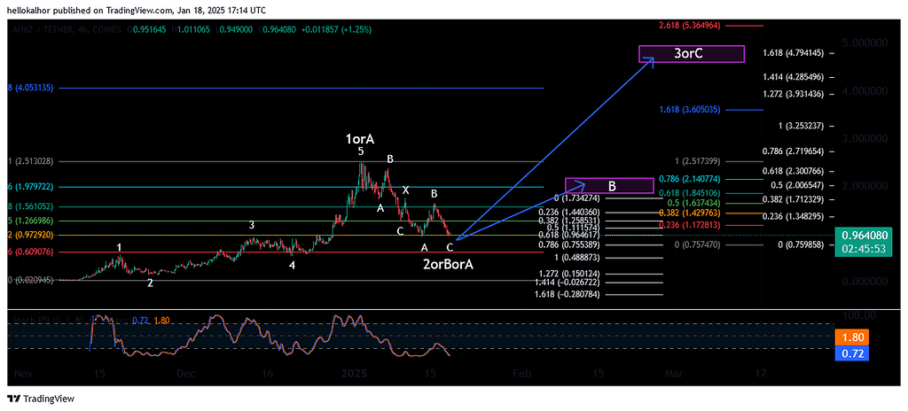
Task: Click the TradingView logo at bottom left
Action: [43, 398]
